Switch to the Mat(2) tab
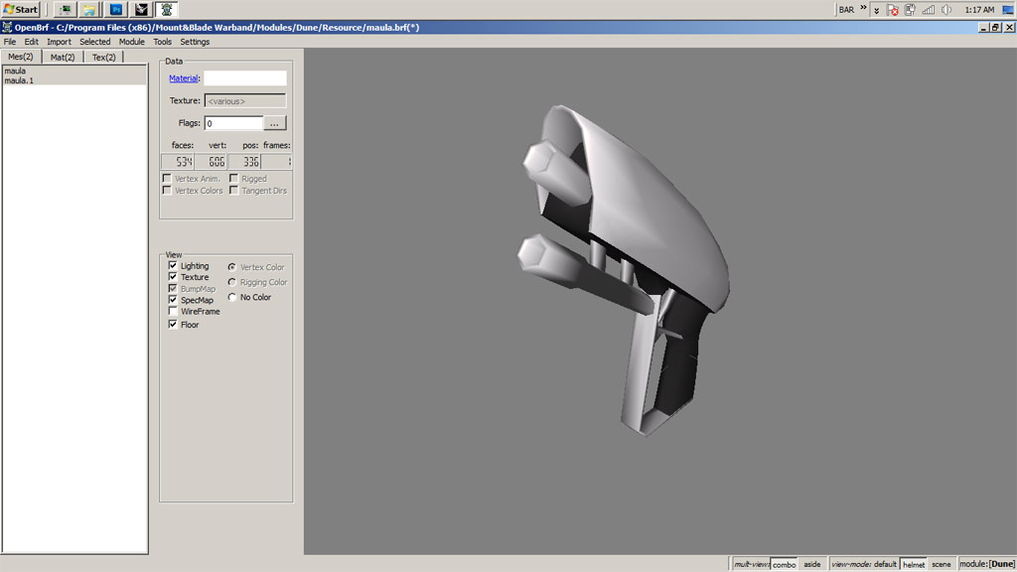The width and height of the screenshot is (1017, 572). [x=63, y=58]
